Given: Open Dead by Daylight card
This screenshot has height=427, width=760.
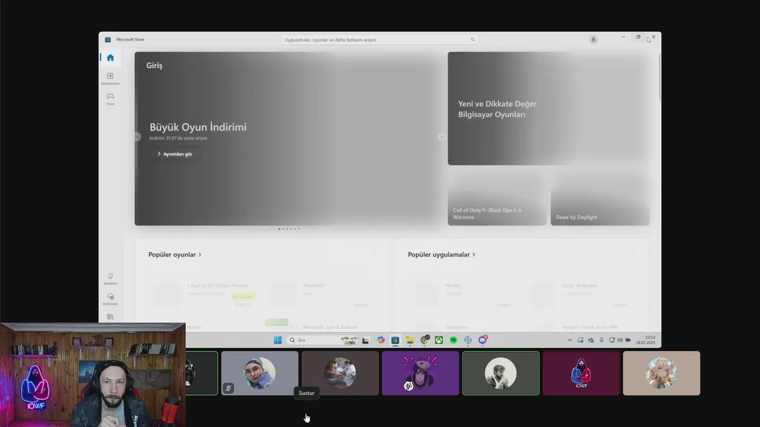Looking at the screenshot, I should [600, 199].
